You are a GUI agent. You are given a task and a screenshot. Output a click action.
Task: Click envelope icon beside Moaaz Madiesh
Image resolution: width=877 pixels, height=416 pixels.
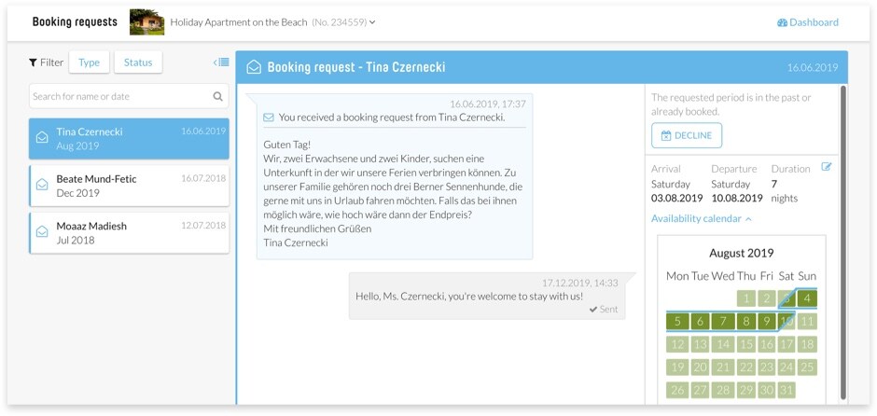pyautogui.click(x=42, y=232)
